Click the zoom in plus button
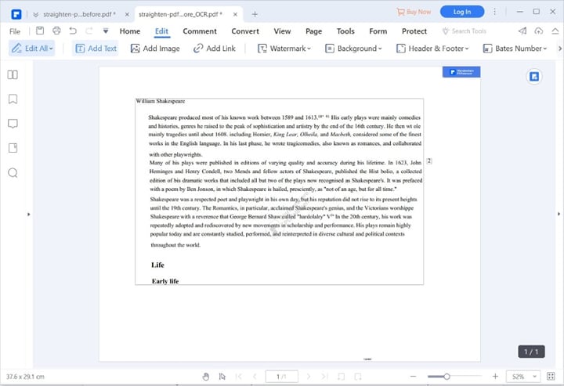Viewport: 564px width, 386px height. [495, 377]
